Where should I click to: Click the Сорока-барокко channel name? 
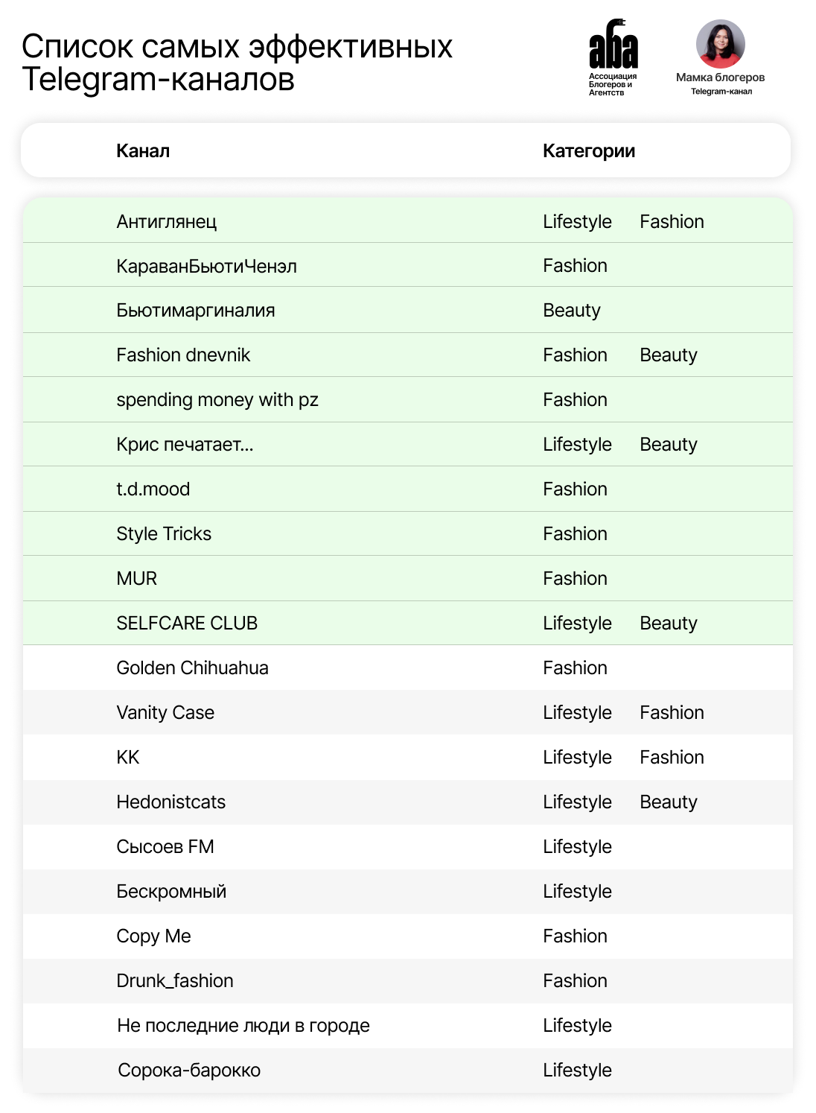click(x=189, y=1071)
